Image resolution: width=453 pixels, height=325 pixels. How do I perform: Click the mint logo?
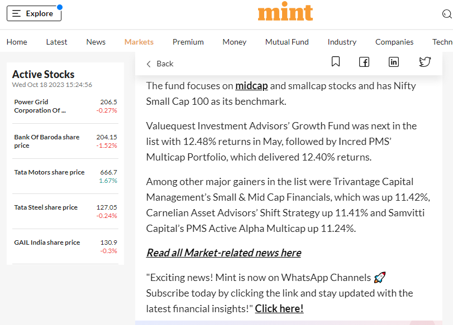(285, 13)
